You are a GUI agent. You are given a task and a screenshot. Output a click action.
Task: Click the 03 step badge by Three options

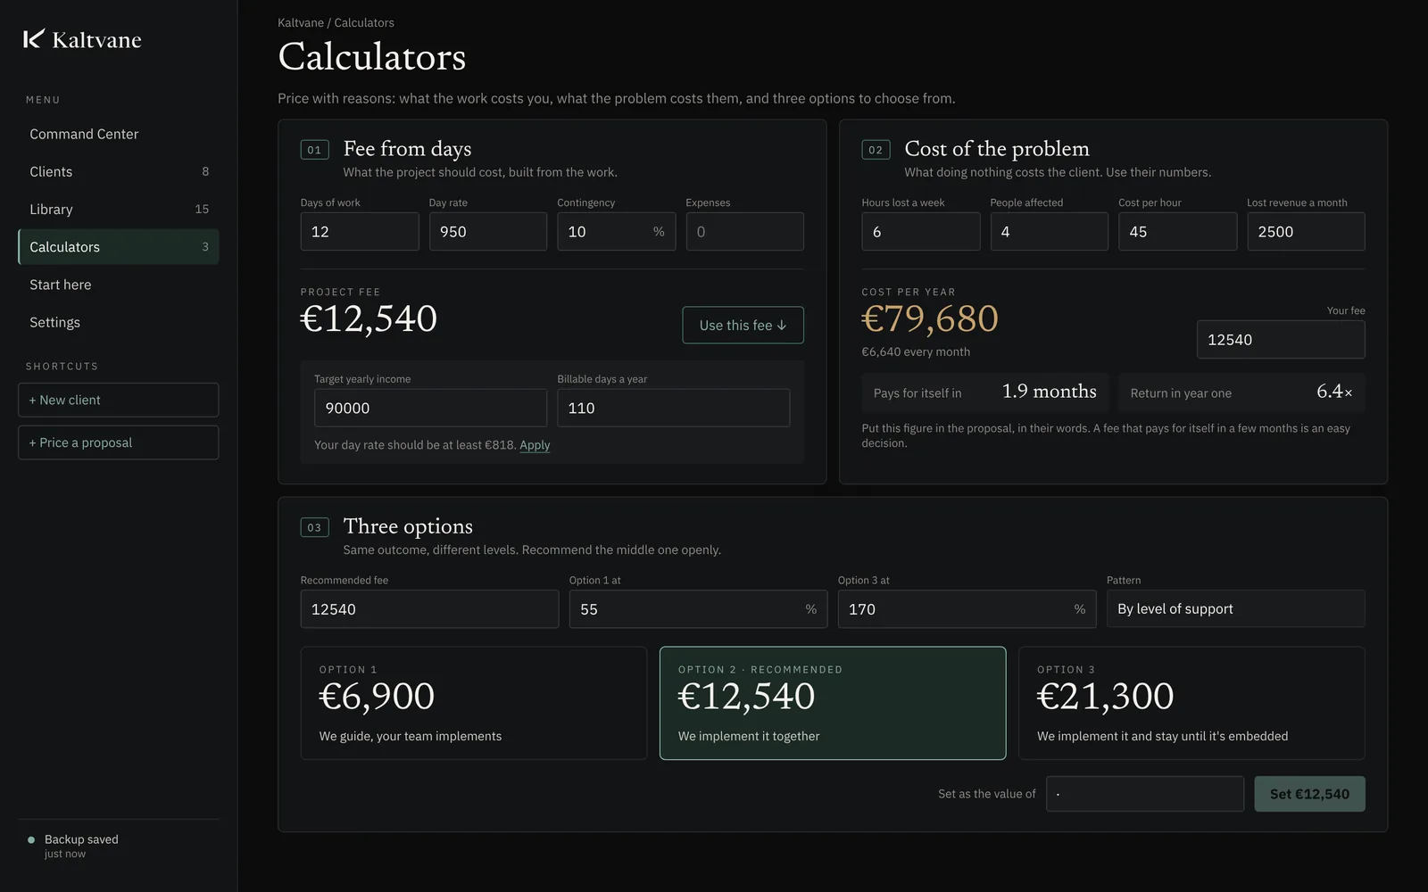pos(314,527)
